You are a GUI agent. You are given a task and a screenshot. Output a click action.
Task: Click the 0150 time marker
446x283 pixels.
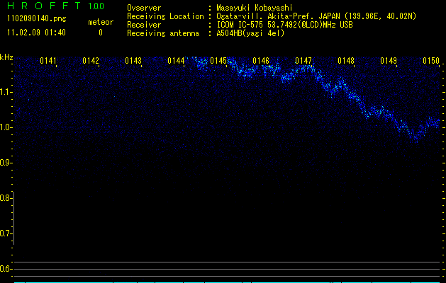[431, 61]
